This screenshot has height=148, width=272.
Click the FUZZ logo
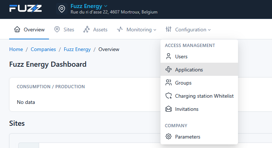tap(26, 8)
